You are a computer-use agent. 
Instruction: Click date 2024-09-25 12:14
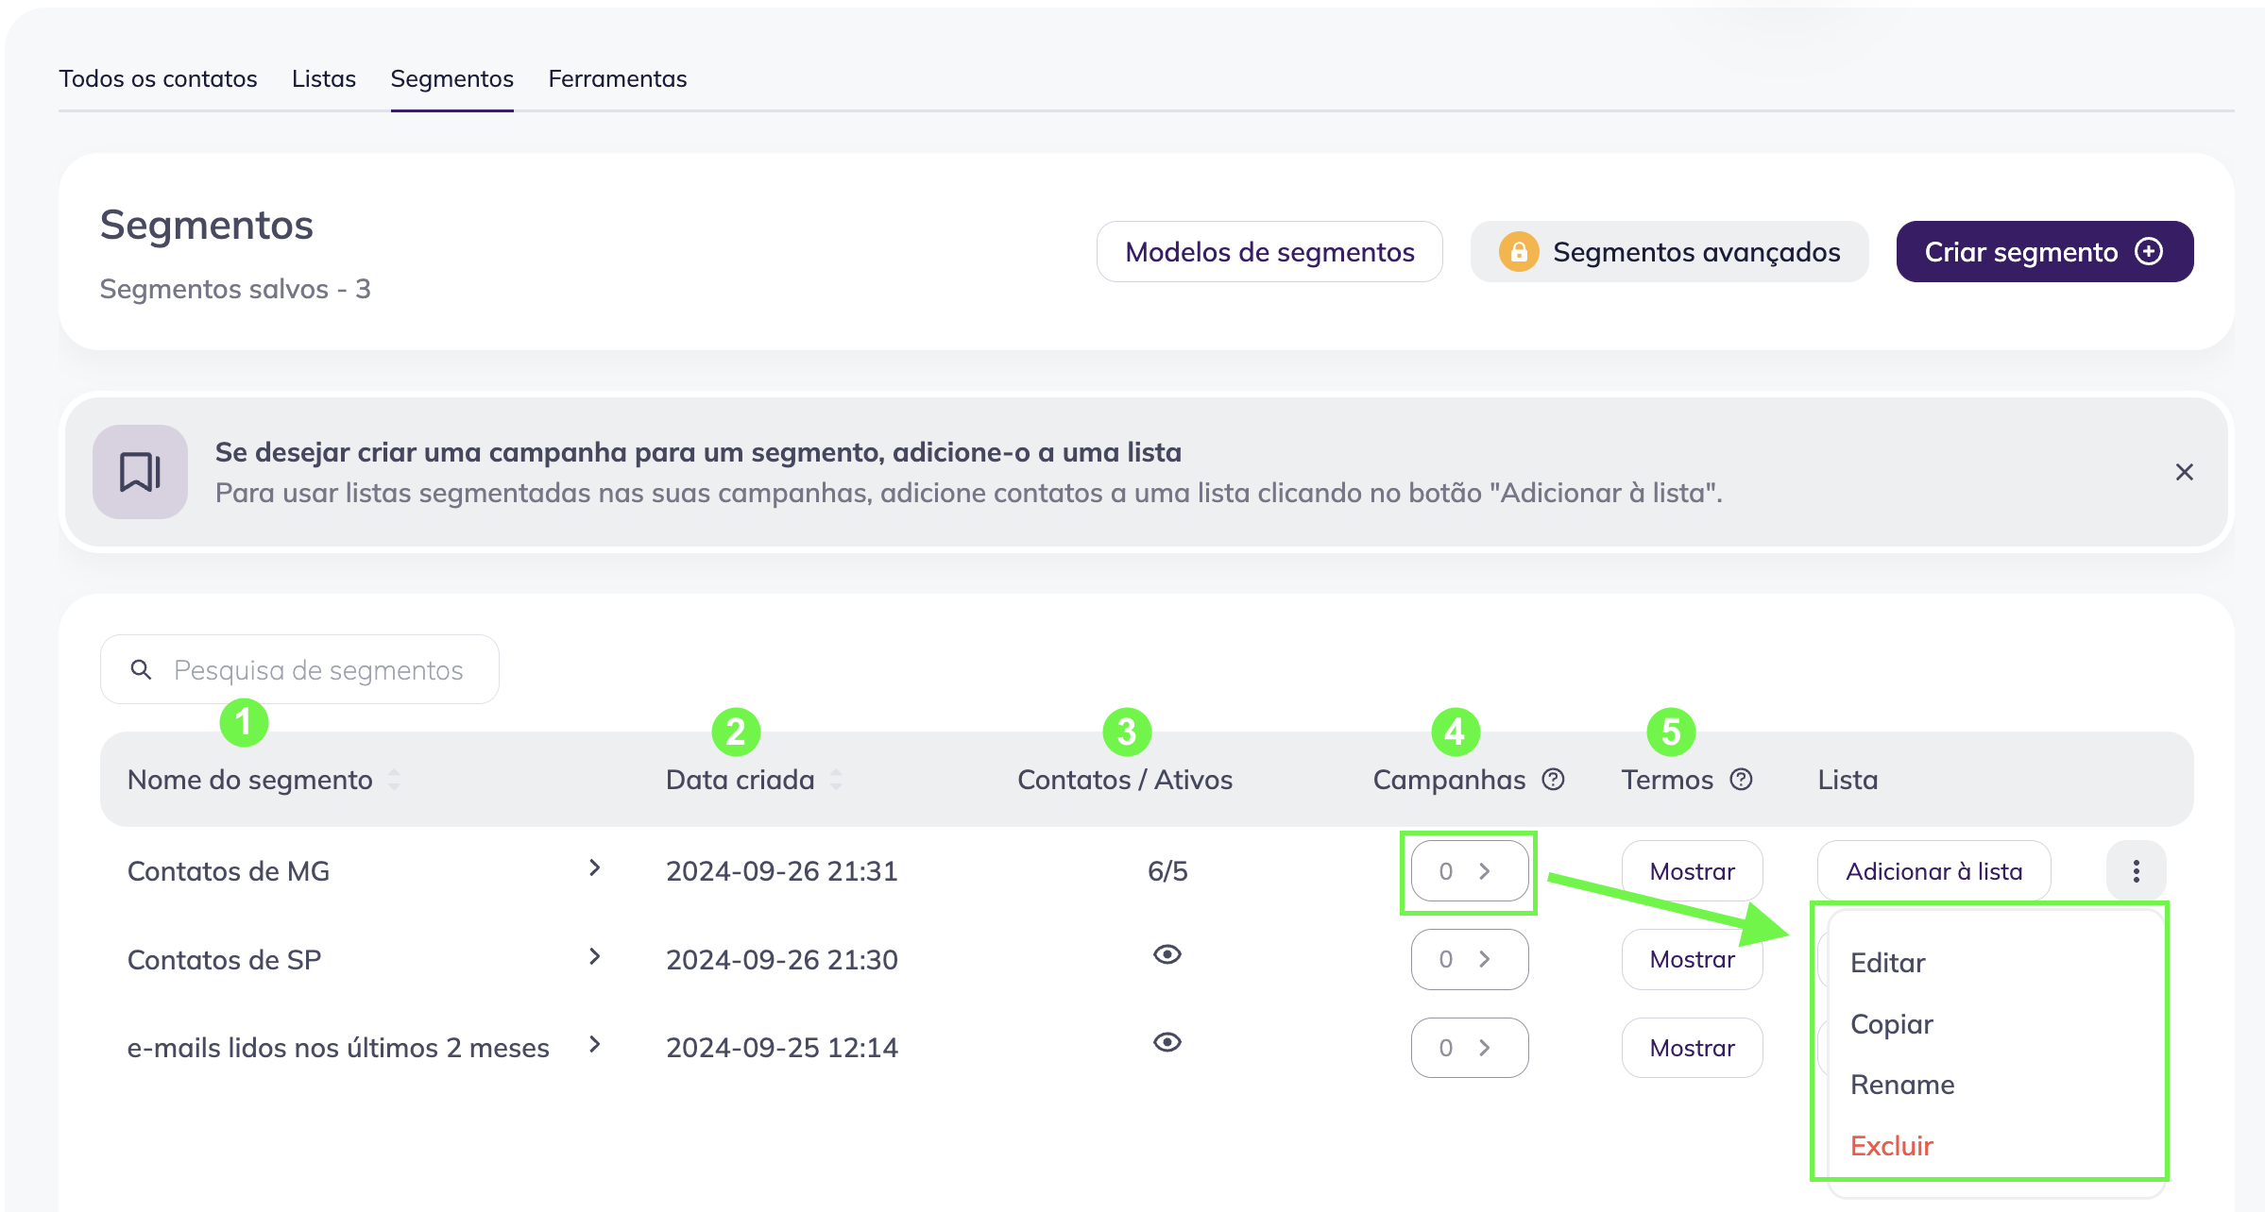pyautogui.click(x=782, y=1048)
